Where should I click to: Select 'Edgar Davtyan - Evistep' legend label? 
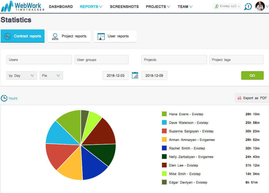click(188, 183)
